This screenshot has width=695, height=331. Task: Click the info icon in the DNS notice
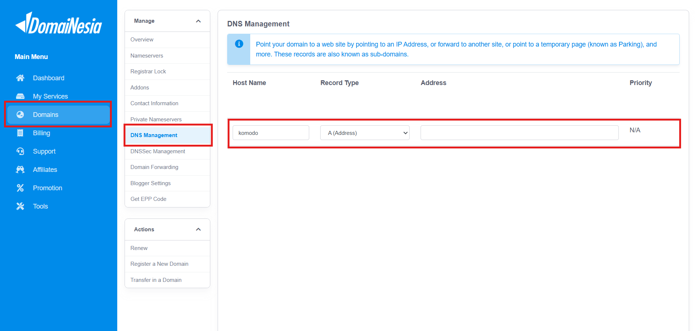click(239, 44)
